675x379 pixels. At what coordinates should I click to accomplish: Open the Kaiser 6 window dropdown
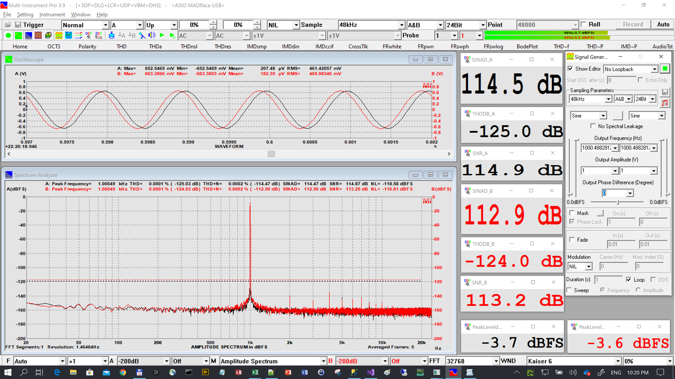click(x=618, y=361)
